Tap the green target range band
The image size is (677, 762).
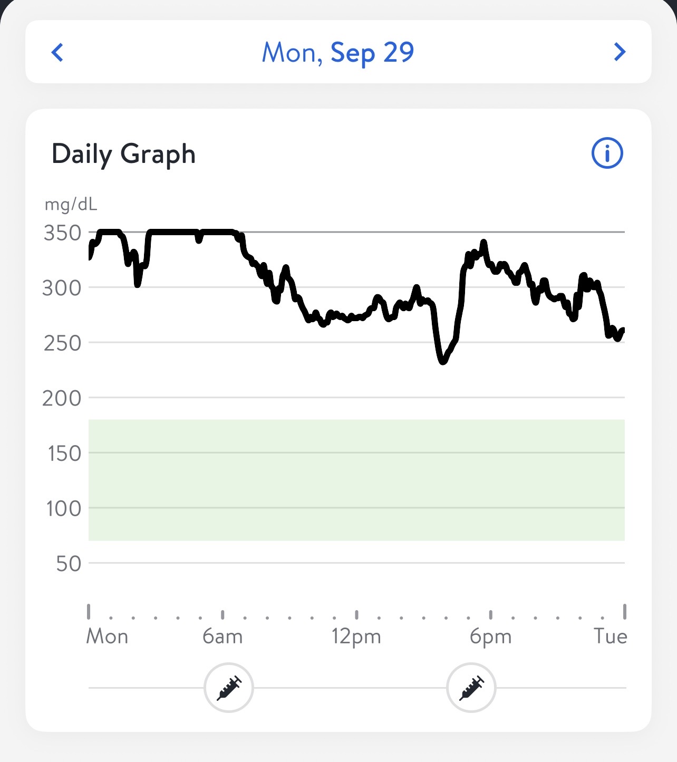click(x=356, y=480)
